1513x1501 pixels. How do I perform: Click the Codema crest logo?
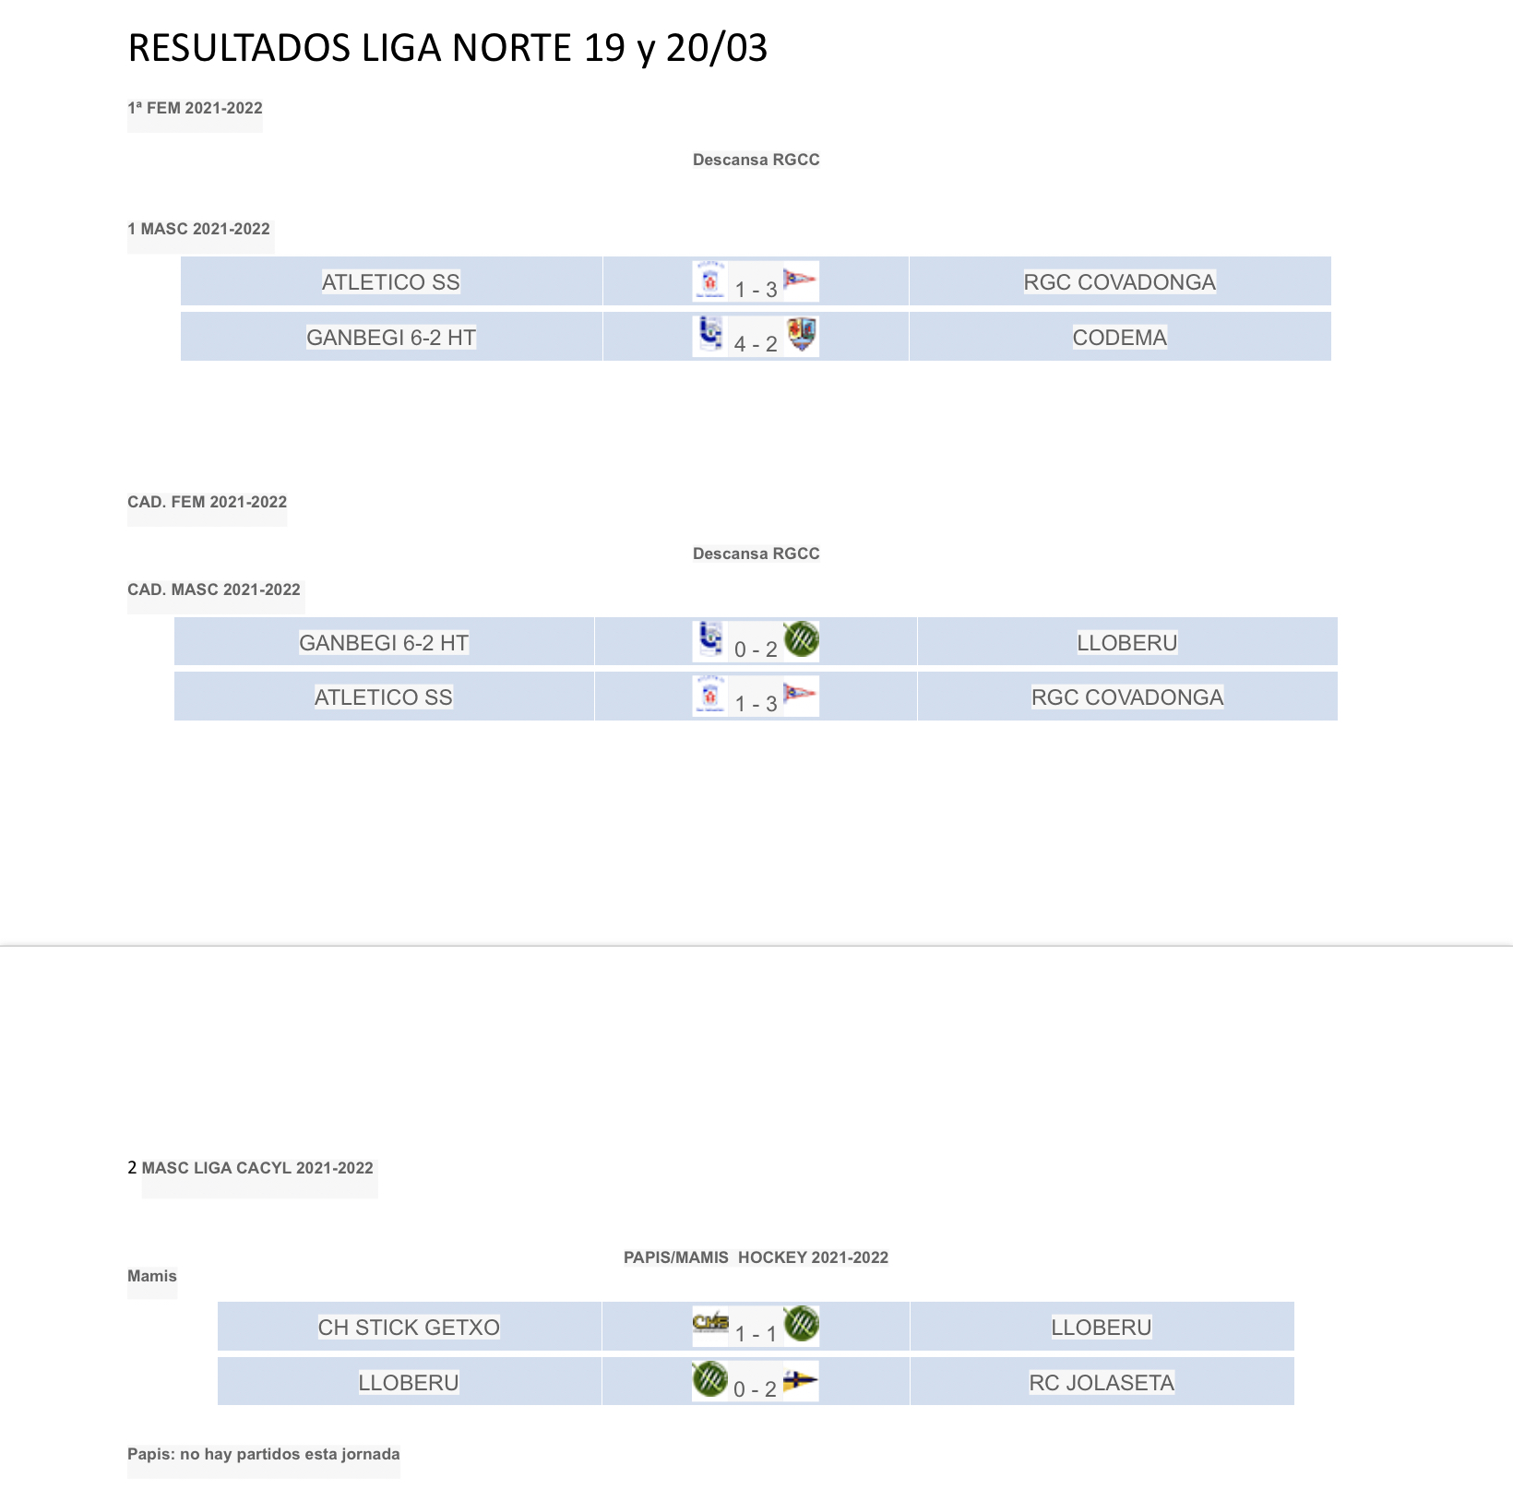click(802, 334)
